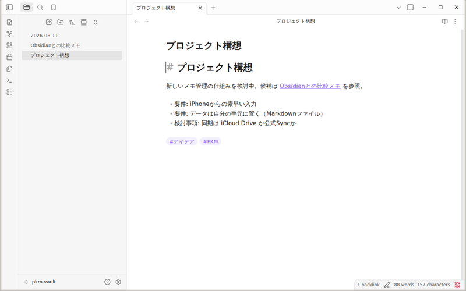Viewport: 466px width, 291px height.
Task: Create a new folder icon
Action: (x=61, y=22)
